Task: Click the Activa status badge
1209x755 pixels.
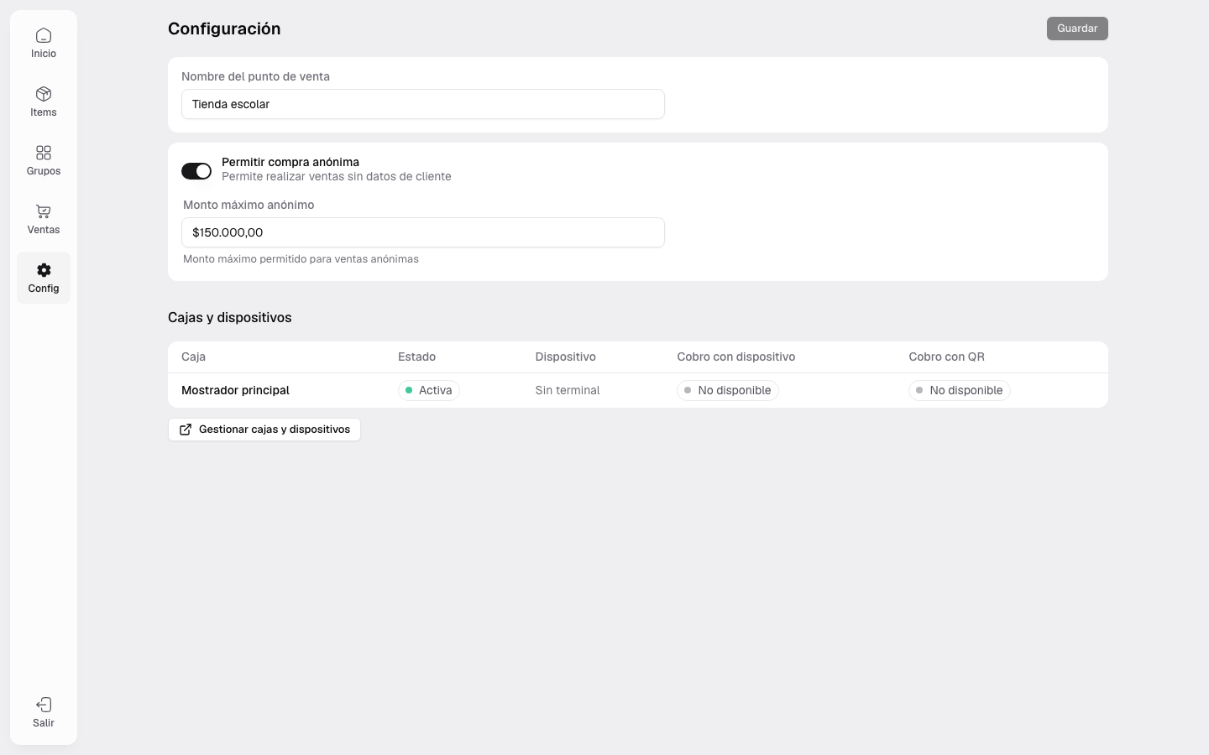Action: coord(429,390)
